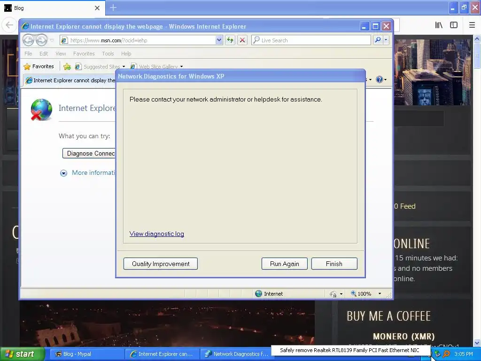481x361 pixels.
Task: Click the 3:05 PM system clock
Action: 464,354
